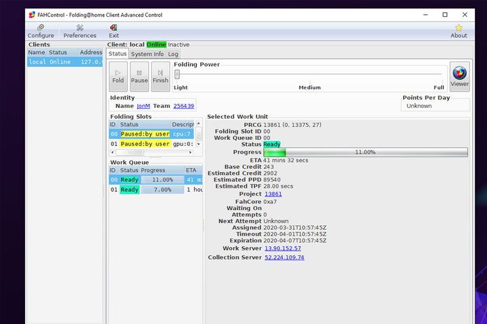Open project 13861 link
The width and height of the screenshot is (487, 324).
click(x=273, y=194)
